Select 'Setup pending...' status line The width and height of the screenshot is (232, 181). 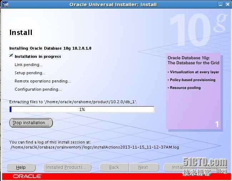pyautogui.click(x=30, y=73)
